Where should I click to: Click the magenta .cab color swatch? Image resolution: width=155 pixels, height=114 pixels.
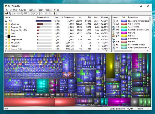coord(124,33)
